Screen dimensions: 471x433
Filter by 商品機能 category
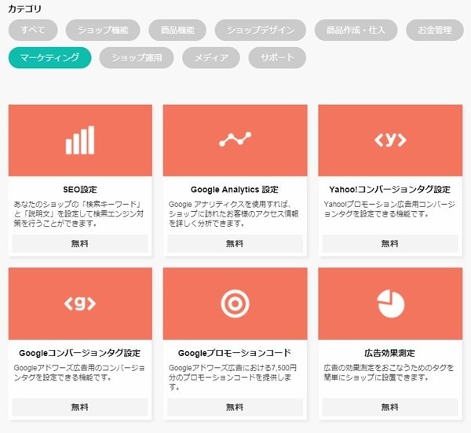coord(177,30)
